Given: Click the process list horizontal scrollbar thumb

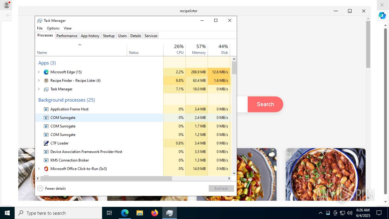Looking at the screenshot, I should click(106, 179).
